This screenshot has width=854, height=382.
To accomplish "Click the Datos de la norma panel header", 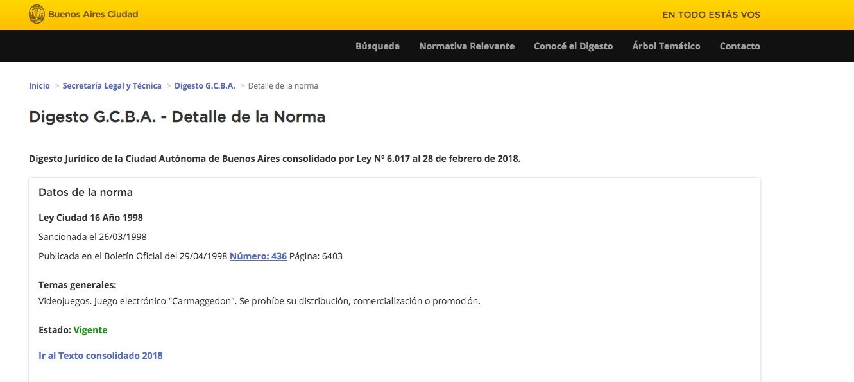I will 86,192.
